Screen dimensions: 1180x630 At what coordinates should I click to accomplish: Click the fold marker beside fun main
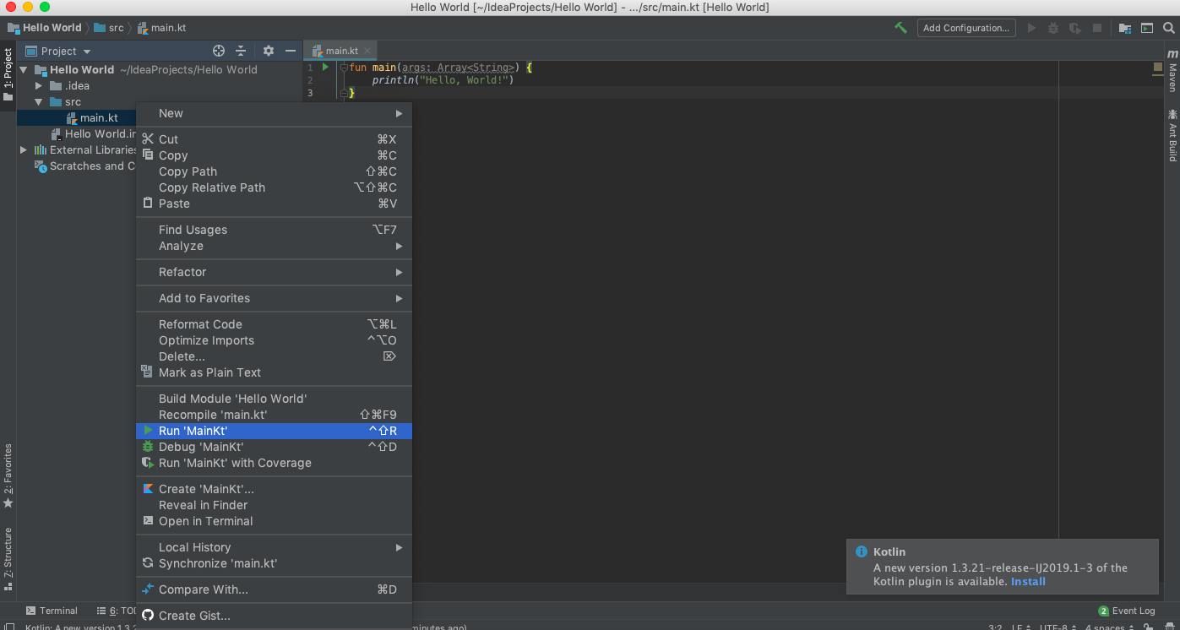(x=343, y=67)
